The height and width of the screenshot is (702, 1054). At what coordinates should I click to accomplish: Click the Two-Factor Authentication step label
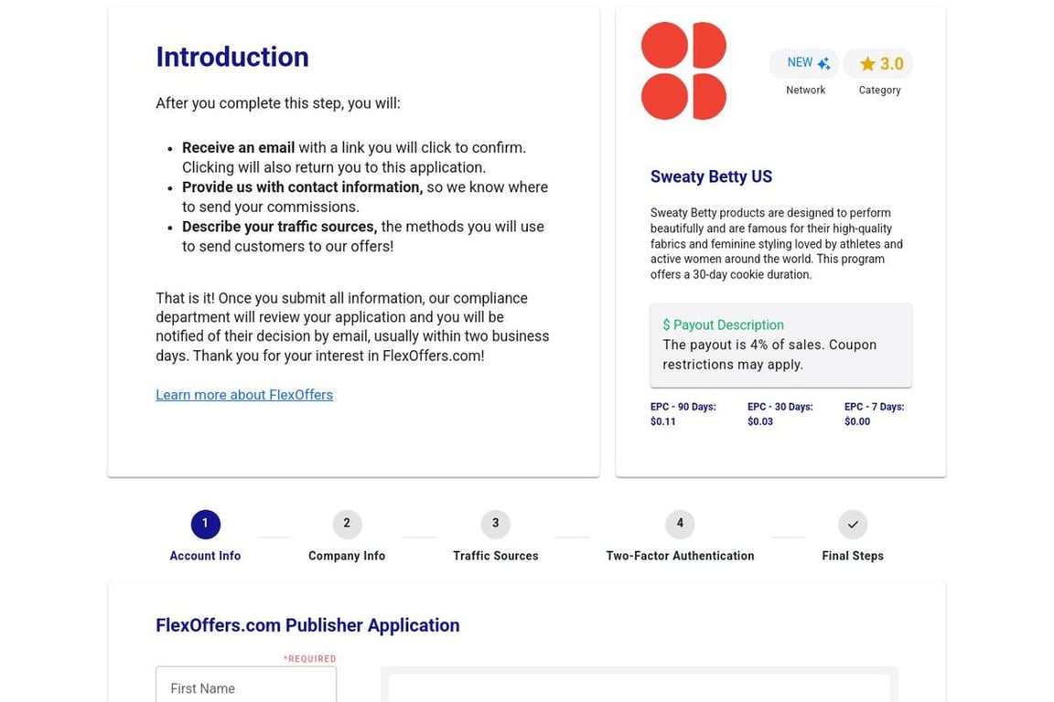point(680,556)
